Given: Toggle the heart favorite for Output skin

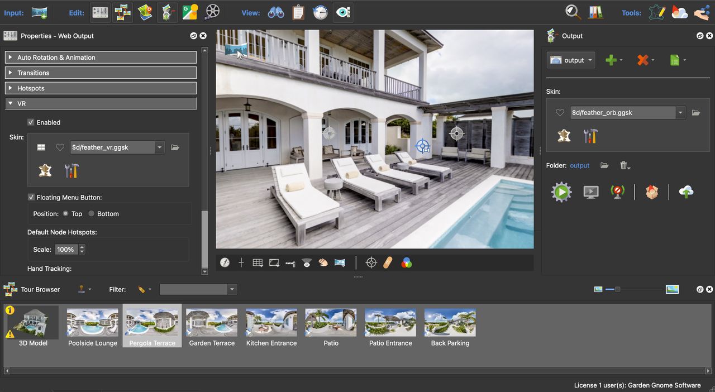Looking at the screenshot, I should [x=560, y=113].
